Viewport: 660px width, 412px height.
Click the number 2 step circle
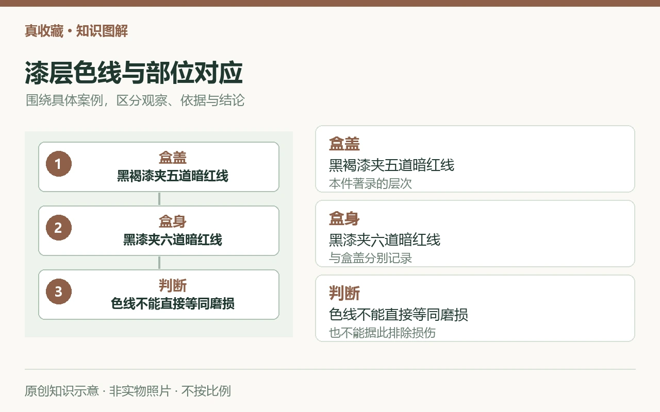tap(58, 228)
